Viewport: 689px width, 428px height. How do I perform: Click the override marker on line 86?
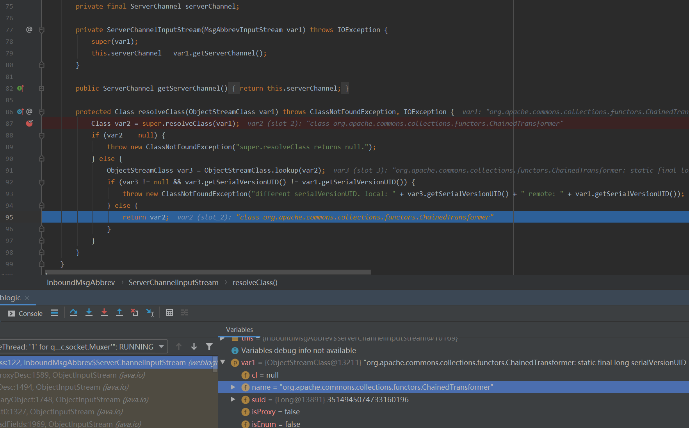(x=21, y=112)
